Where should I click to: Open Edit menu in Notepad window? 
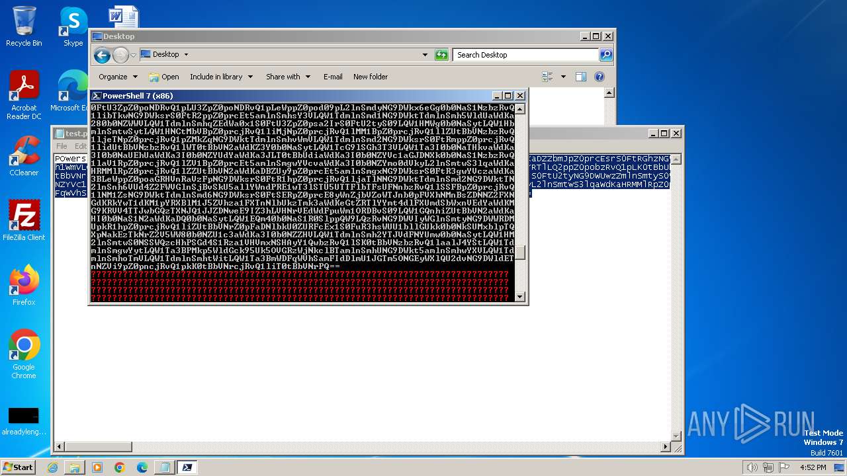click(80, 146)
